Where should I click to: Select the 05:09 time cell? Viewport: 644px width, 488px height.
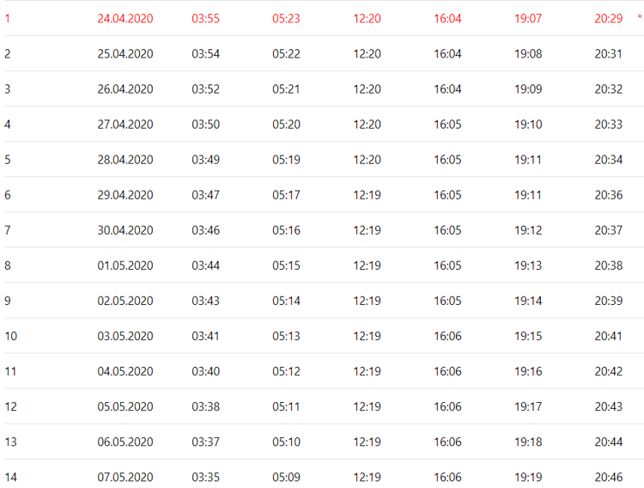(286, 476)
